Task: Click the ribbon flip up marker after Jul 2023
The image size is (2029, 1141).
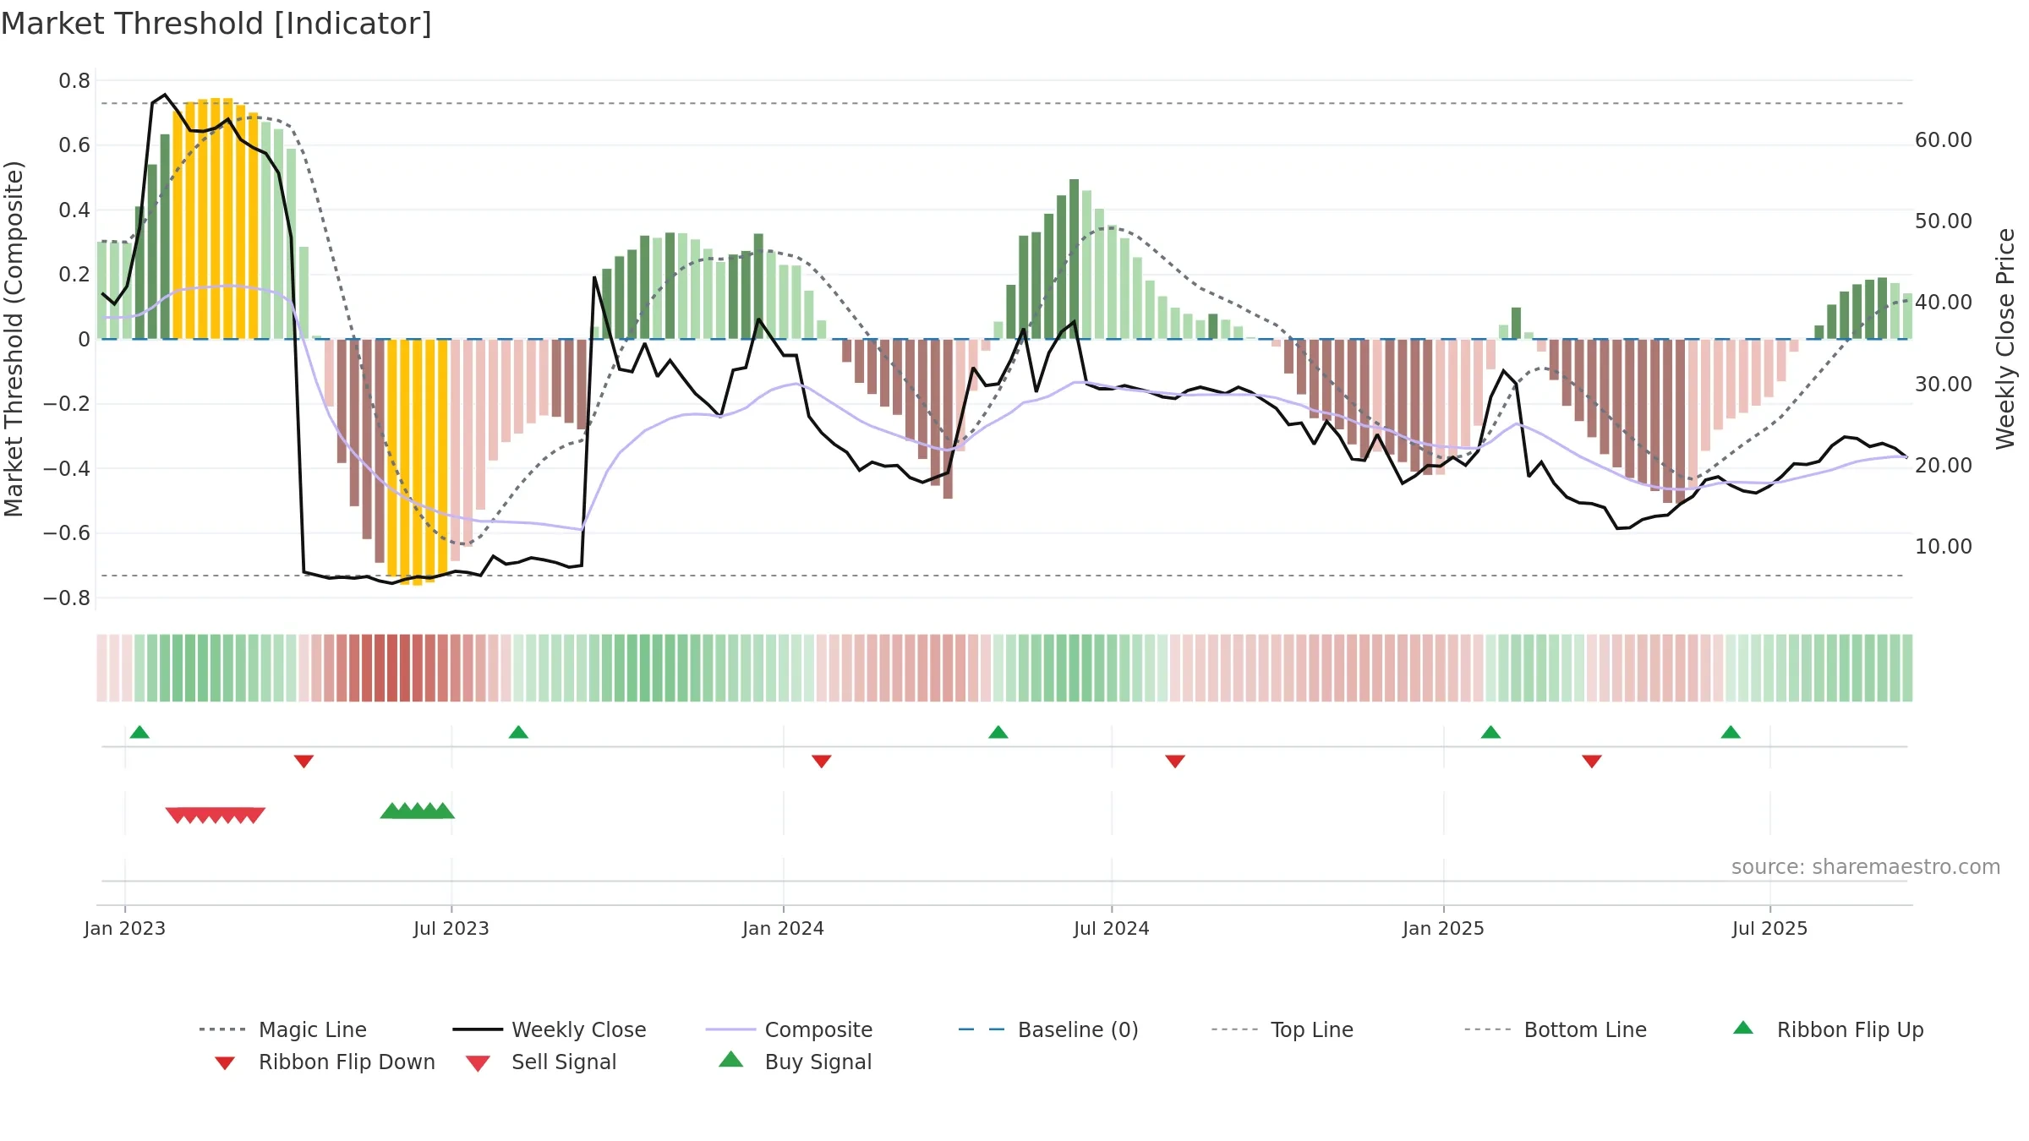Action: coord(518,732)
